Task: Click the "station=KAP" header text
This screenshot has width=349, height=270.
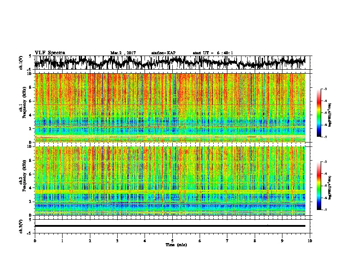Action: (163, 53)
